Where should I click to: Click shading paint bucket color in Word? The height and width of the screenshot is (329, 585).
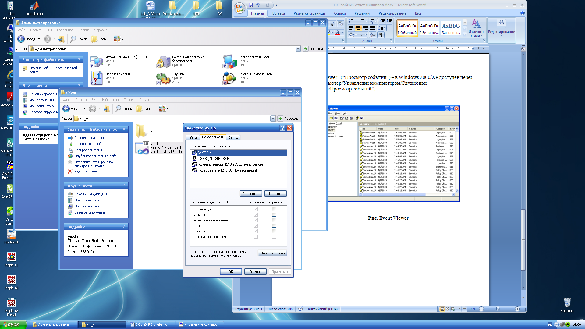(x=351, y=35)
